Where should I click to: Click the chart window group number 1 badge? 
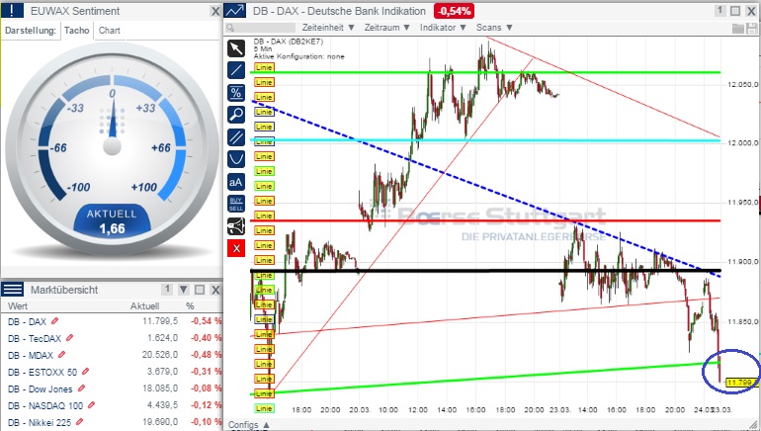click(720, 10)
